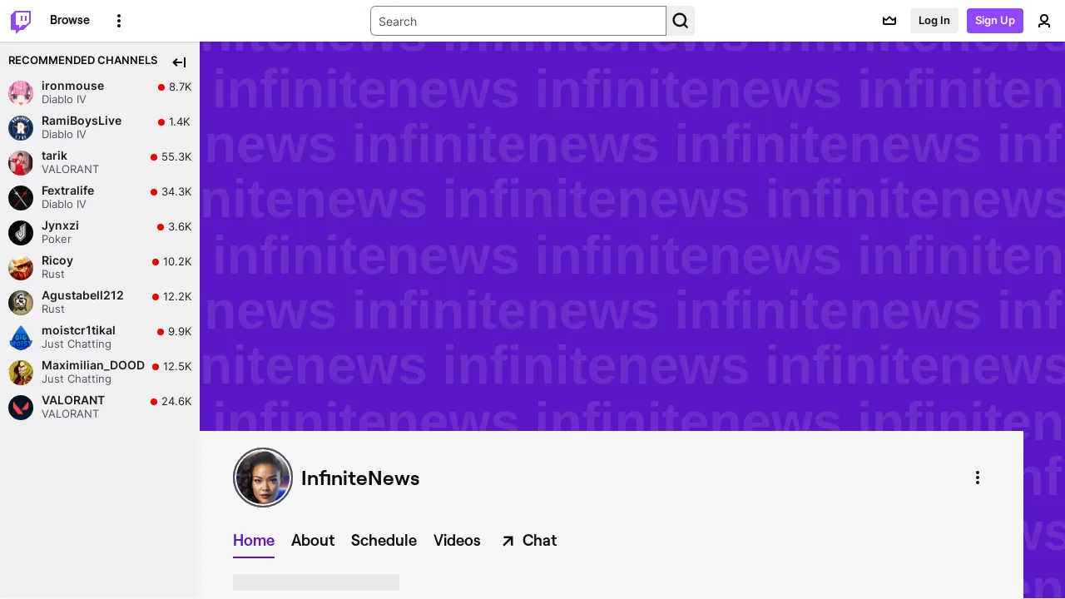Click 'Diablo IV' under RamiBoysLive
Screen dimensions: 1065x599
[64, 134]
